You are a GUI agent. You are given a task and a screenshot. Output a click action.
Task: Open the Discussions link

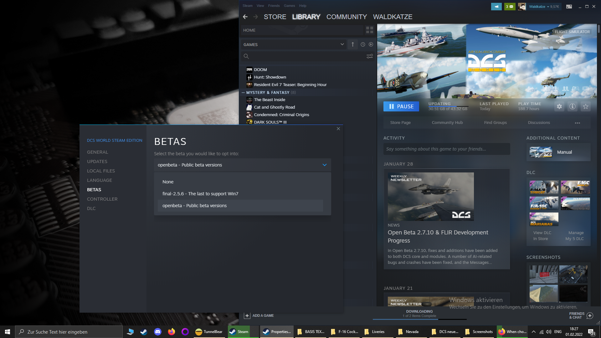pos(539,123)
